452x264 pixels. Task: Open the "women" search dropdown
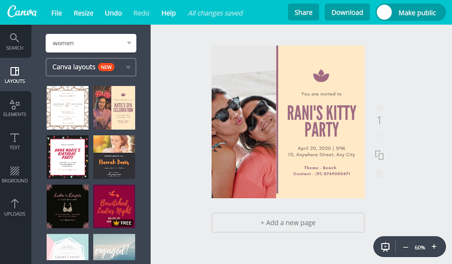[91, 43]
